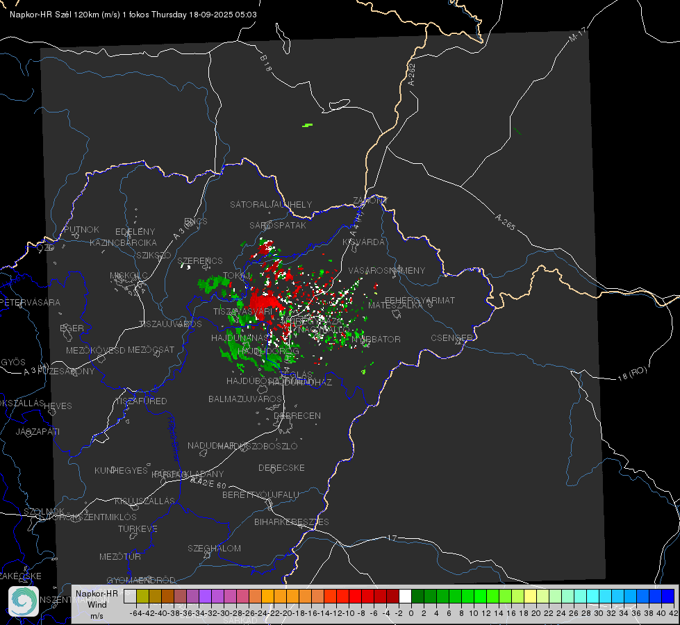Click the VÁSÁROSNAMÉNY town label
The height and width of the screenshot is (625, 680).
tap(387, 270)
